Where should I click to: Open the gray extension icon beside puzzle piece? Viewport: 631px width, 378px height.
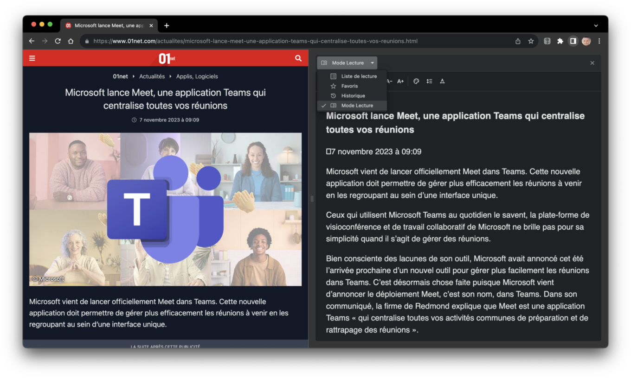click(547, 41)
